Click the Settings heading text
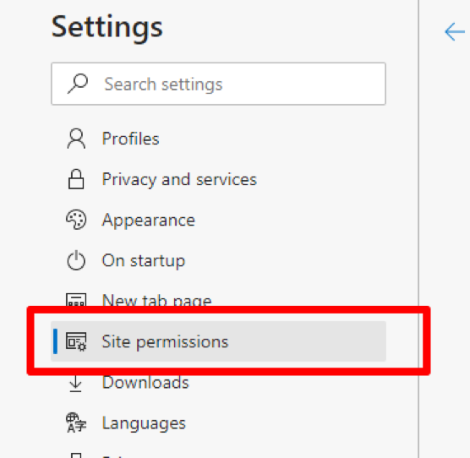Viewport: 470px width, 458px height. 107,28
